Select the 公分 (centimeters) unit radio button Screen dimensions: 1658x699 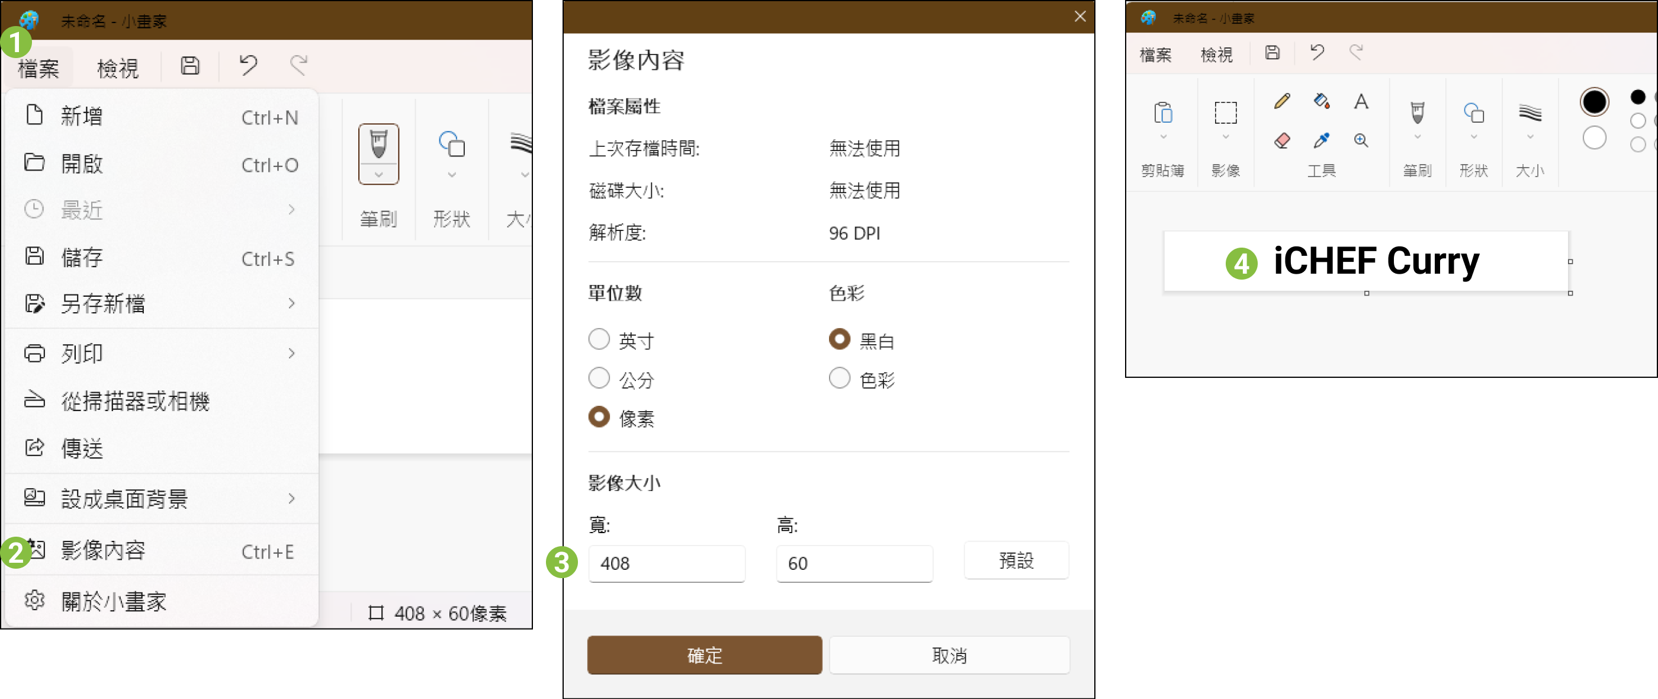click(599, 379)
